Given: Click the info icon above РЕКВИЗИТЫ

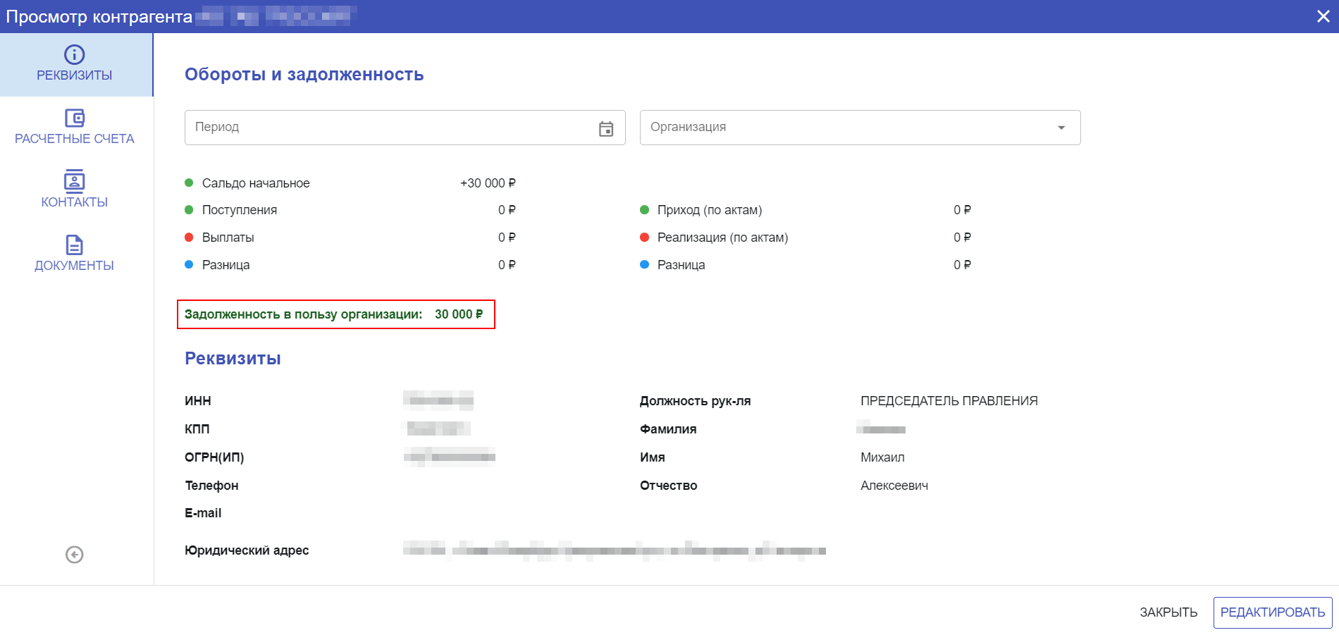Looking at the screenshot, I should point(74,54).
